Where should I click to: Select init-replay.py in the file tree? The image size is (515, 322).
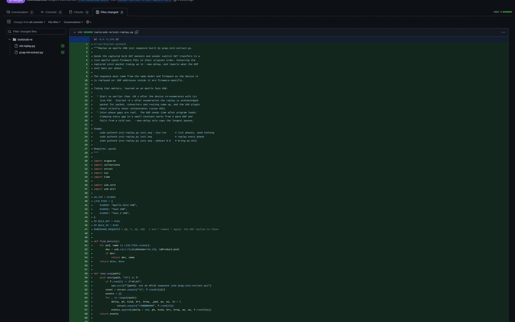coord(27,46)
